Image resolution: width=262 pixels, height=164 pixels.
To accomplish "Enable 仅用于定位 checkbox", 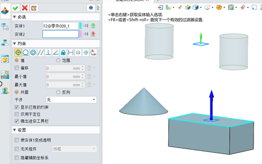I will coord(17,114).
